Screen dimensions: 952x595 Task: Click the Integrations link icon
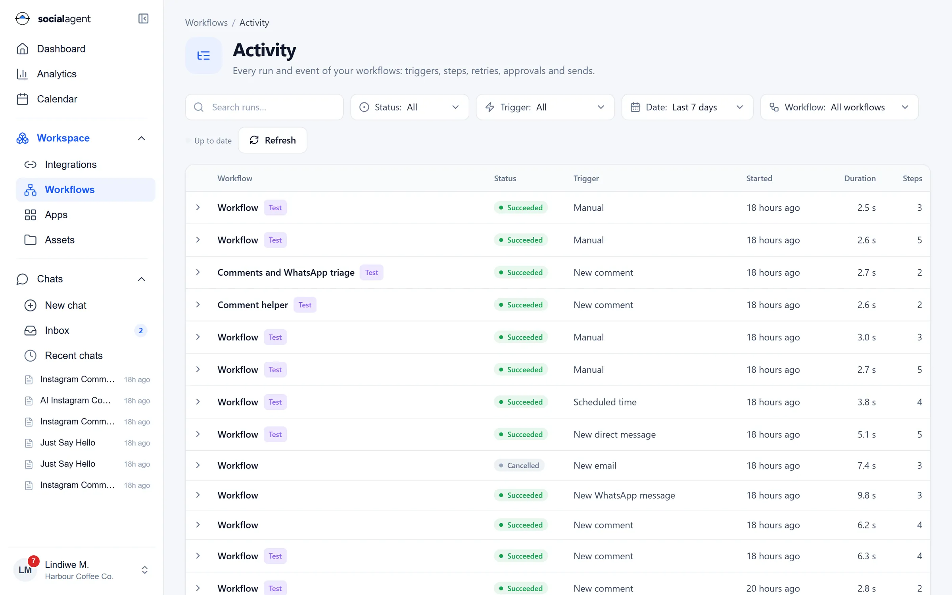[31, 165]
